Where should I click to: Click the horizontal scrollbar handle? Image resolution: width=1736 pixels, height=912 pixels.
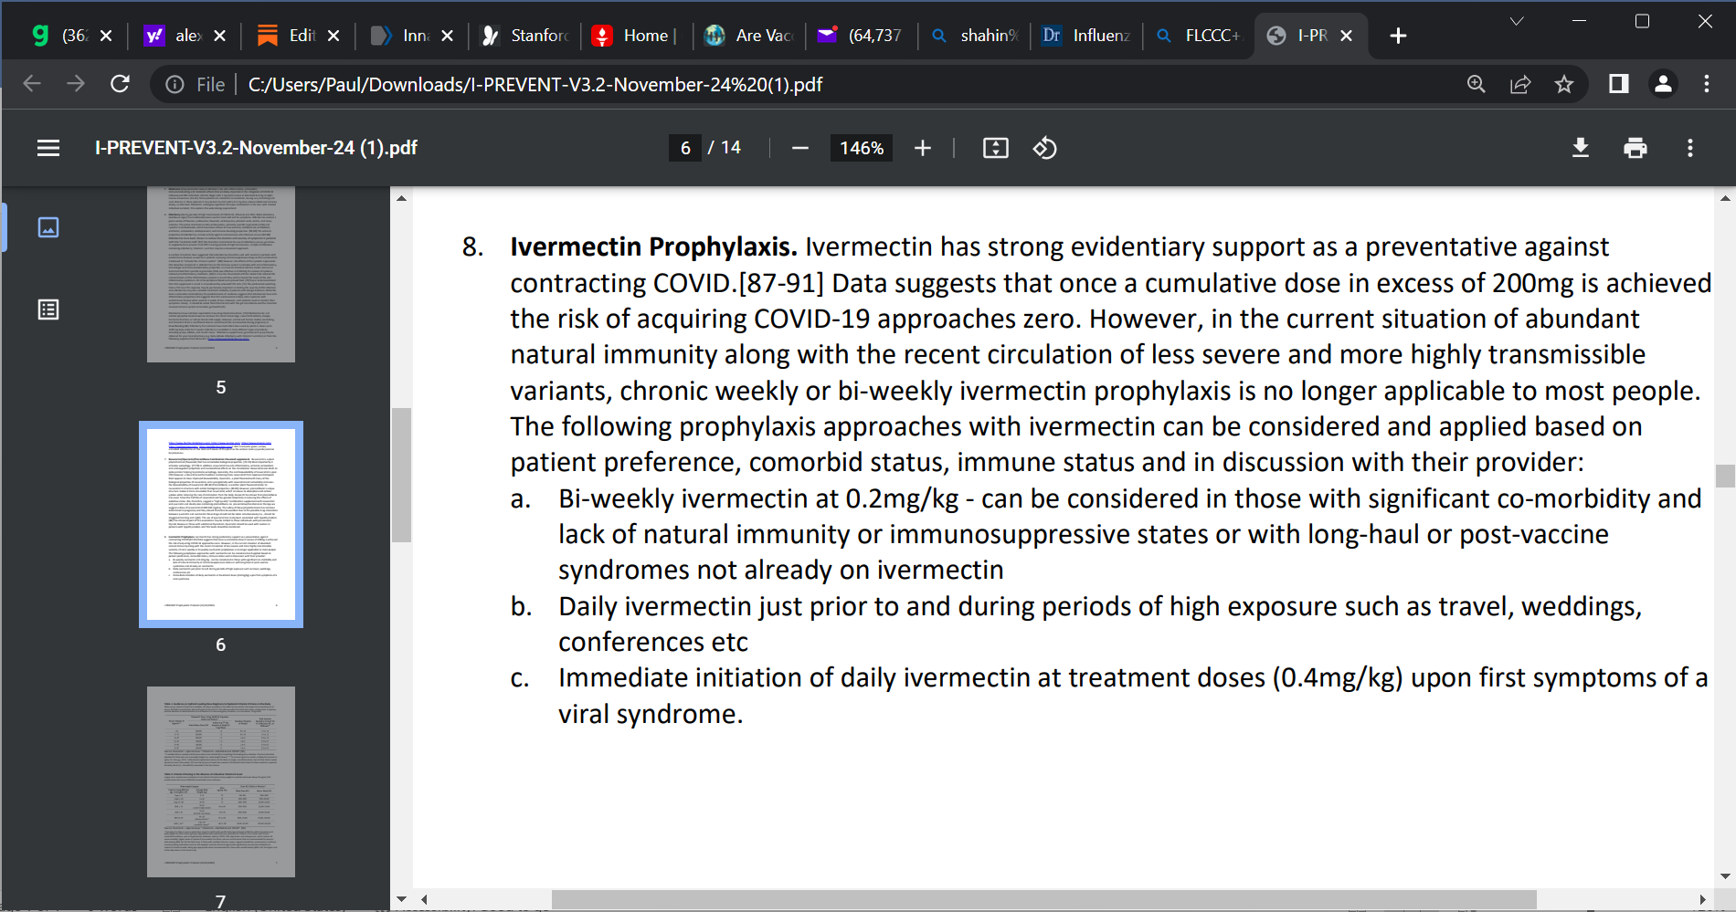point(1044,899)
